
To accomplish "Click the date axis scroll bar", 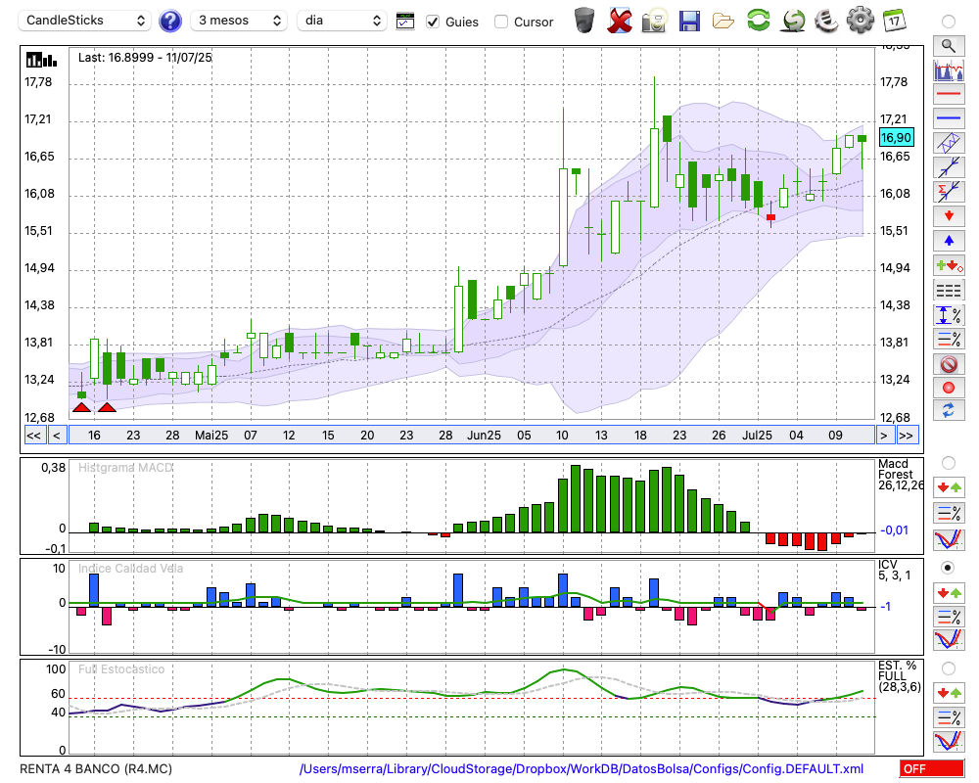I will (472, 436).
